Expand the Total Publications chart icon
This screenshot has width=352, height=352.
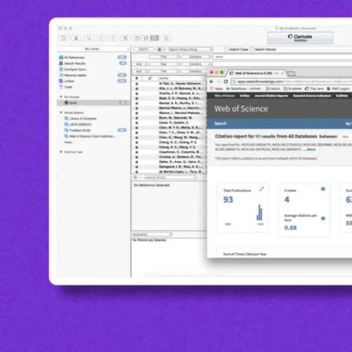coord(262,189)
